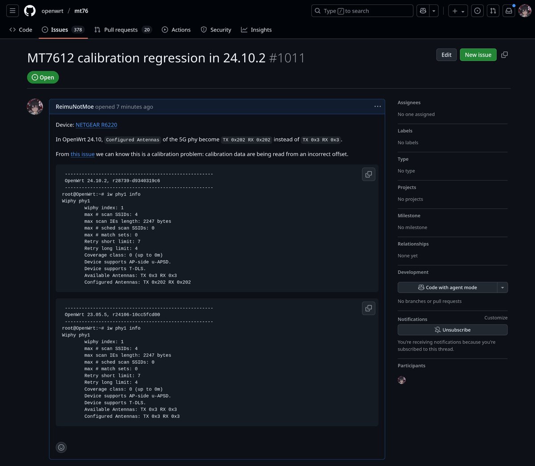Switch to the Security tab
Screen dimensions: 535x466
[x=216, y=30]
